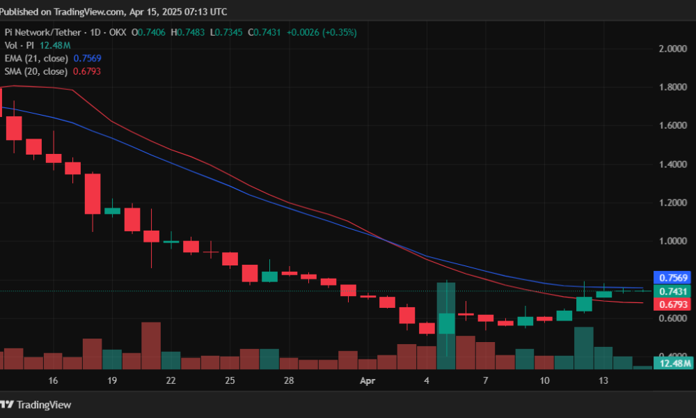Viewport: 696px width, 418px height.
Task: Select the SMA (20, close) indicator legend
Action: click(36, 71)
